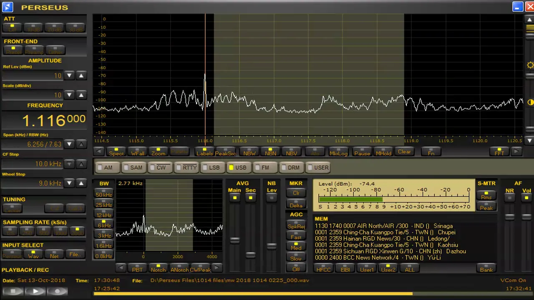
Task: Set AGC to Fast
Action: (296, 236)
